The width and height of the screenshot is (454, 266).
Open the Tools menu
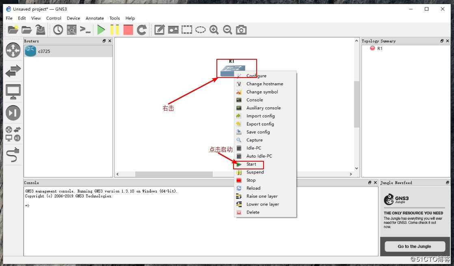115,18
